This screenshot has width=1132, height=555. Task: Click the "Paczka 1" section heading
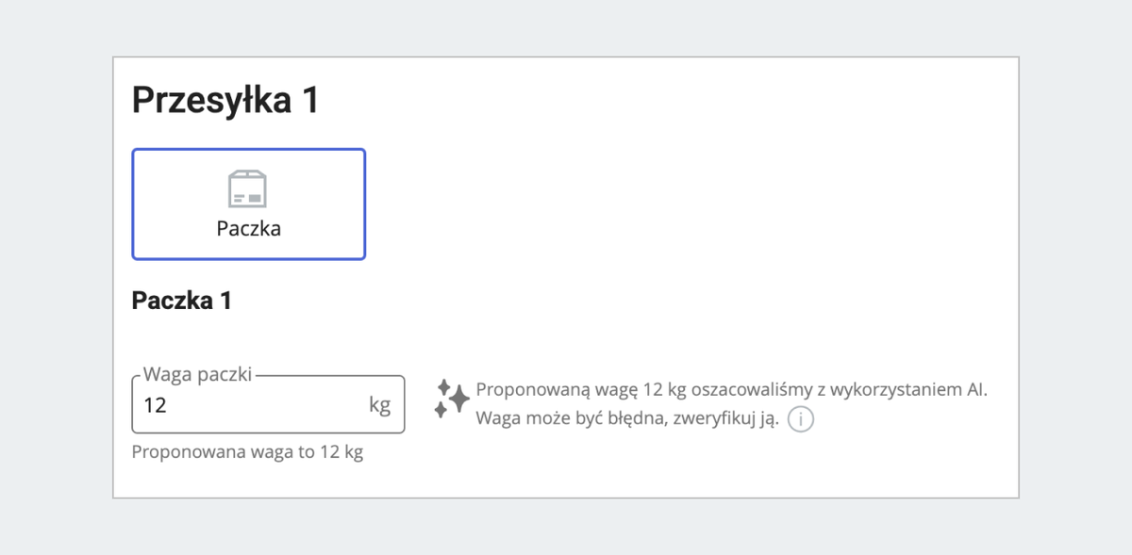pyautogui.click(x=182, y=302)
